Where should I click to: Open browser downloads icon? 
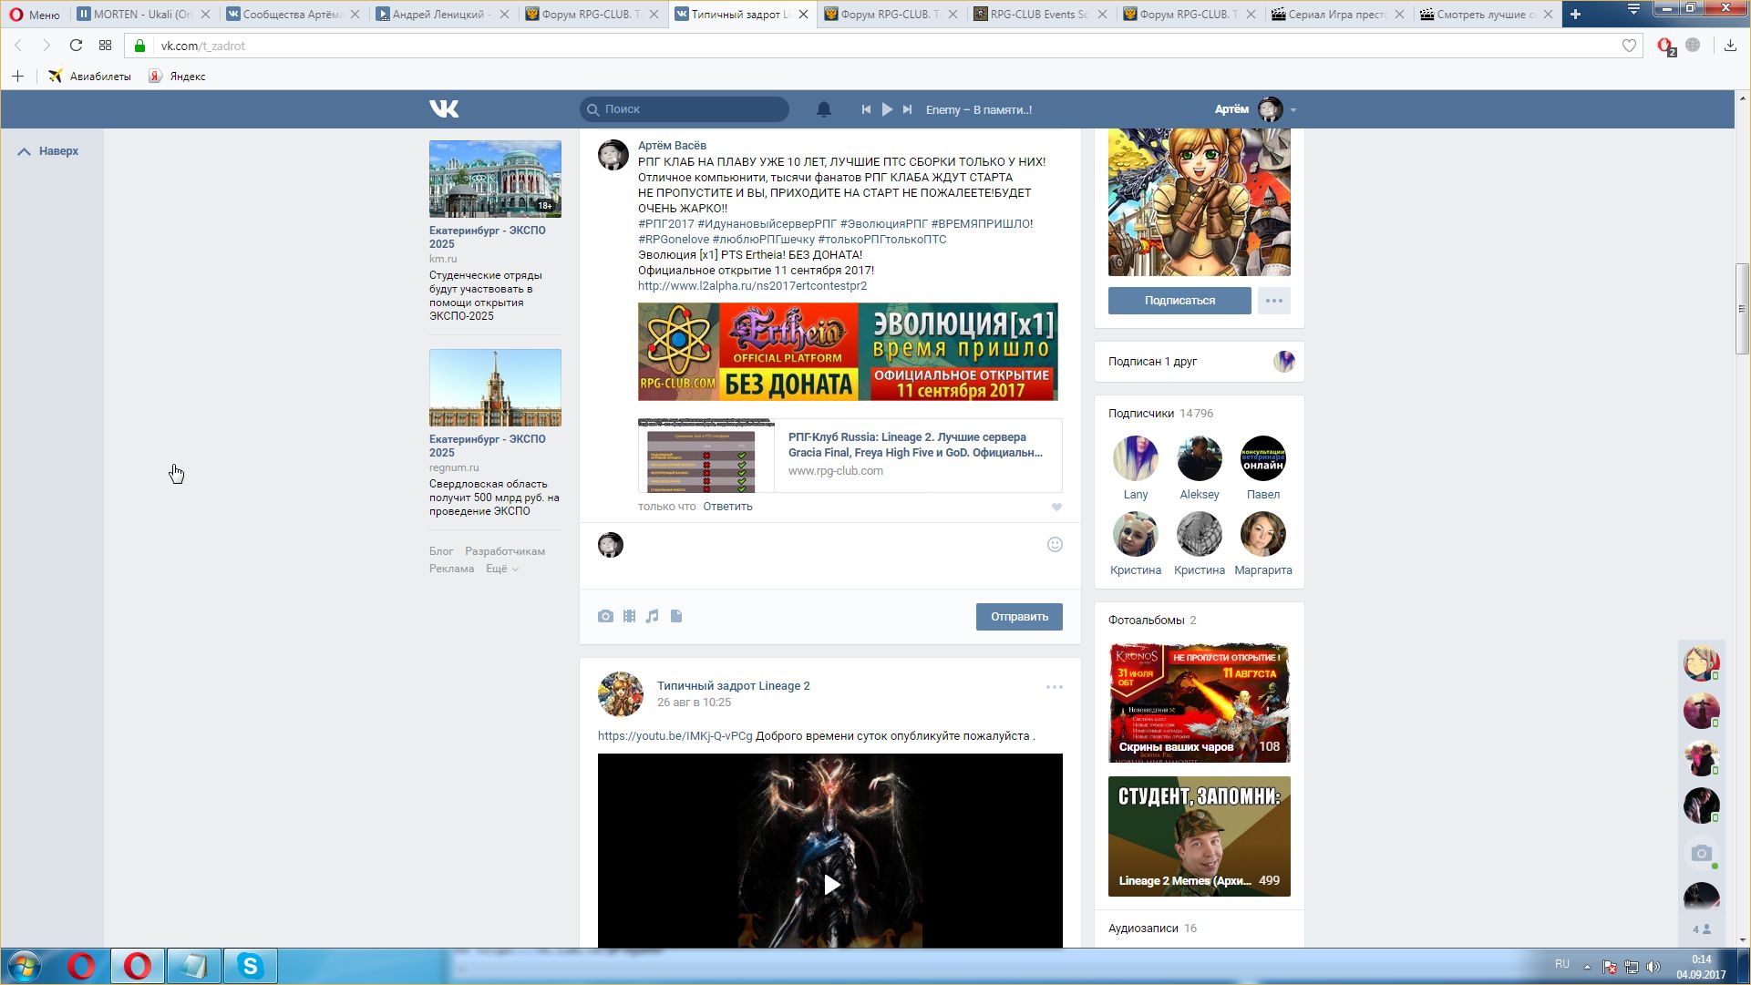(x=1730, y=46)
